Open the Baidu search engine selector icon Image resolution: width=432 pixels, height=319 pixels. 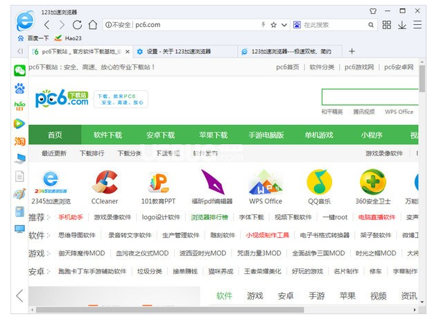point(297,25)
